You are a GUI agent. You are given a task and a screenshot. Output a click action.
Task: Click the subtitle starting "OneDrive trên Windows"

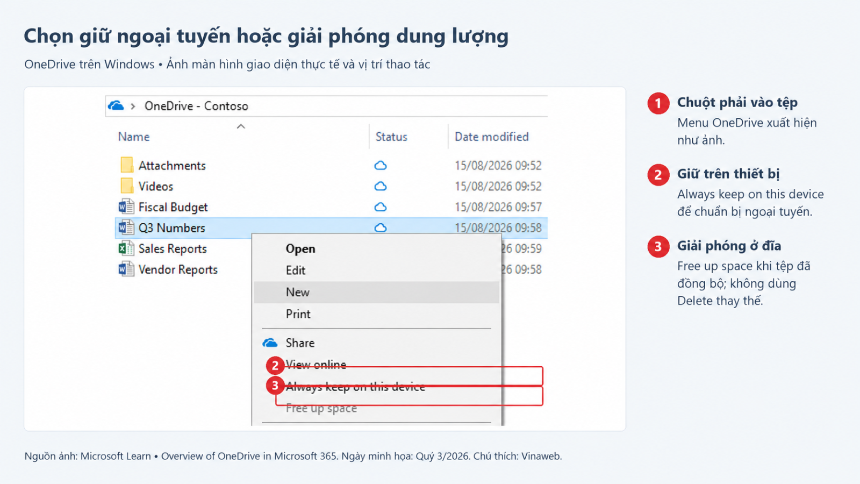[x=227, y=65]
